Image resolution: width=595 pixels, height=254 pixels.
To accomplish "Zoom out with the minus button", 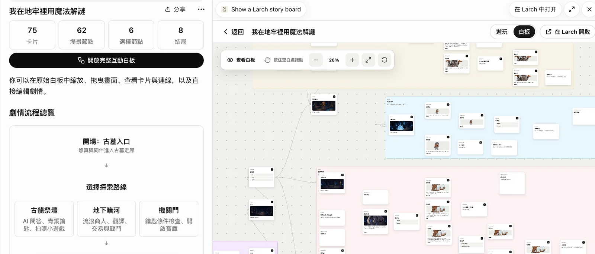I will click(x=316, y=60).
